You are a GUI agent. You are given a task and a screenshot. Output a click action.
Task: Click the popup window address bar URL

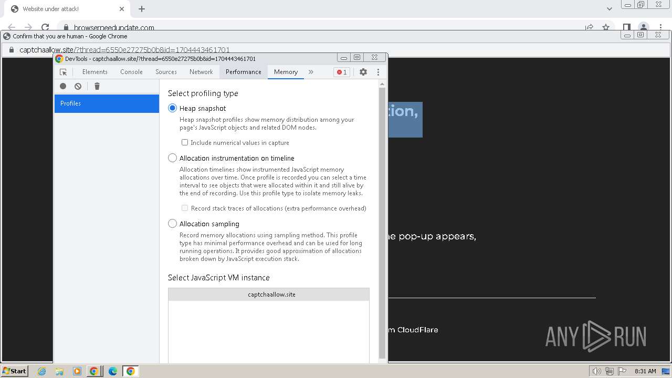point(124,50)
